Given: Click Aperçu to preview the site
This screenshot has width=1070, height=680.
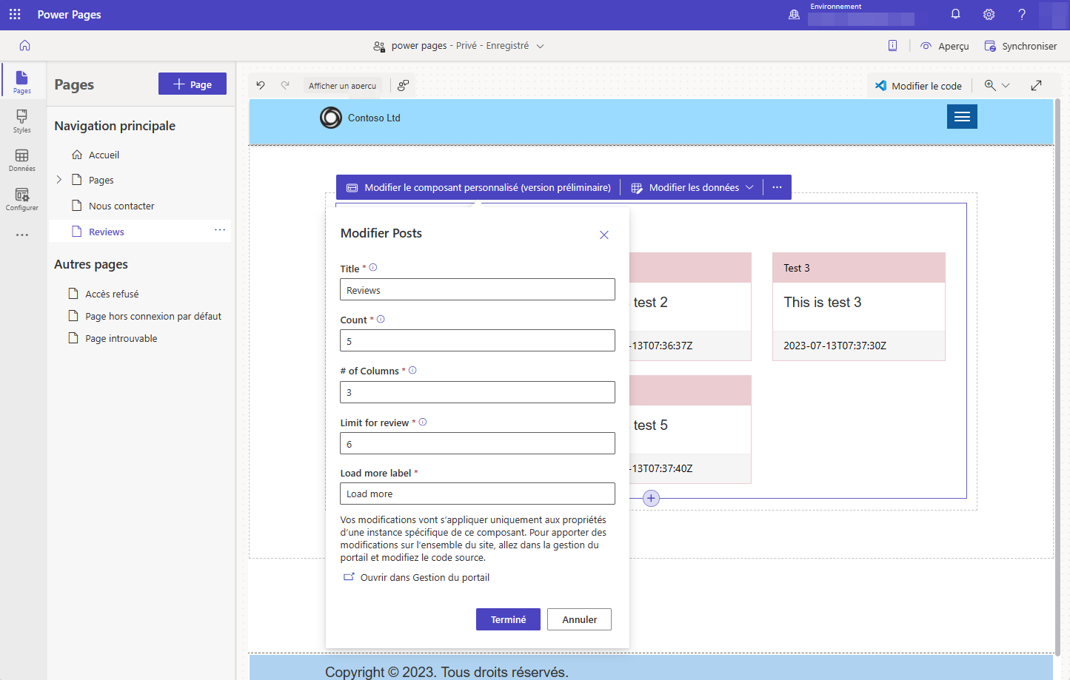Looking at the screenshot, I should (x=945, y=46).
